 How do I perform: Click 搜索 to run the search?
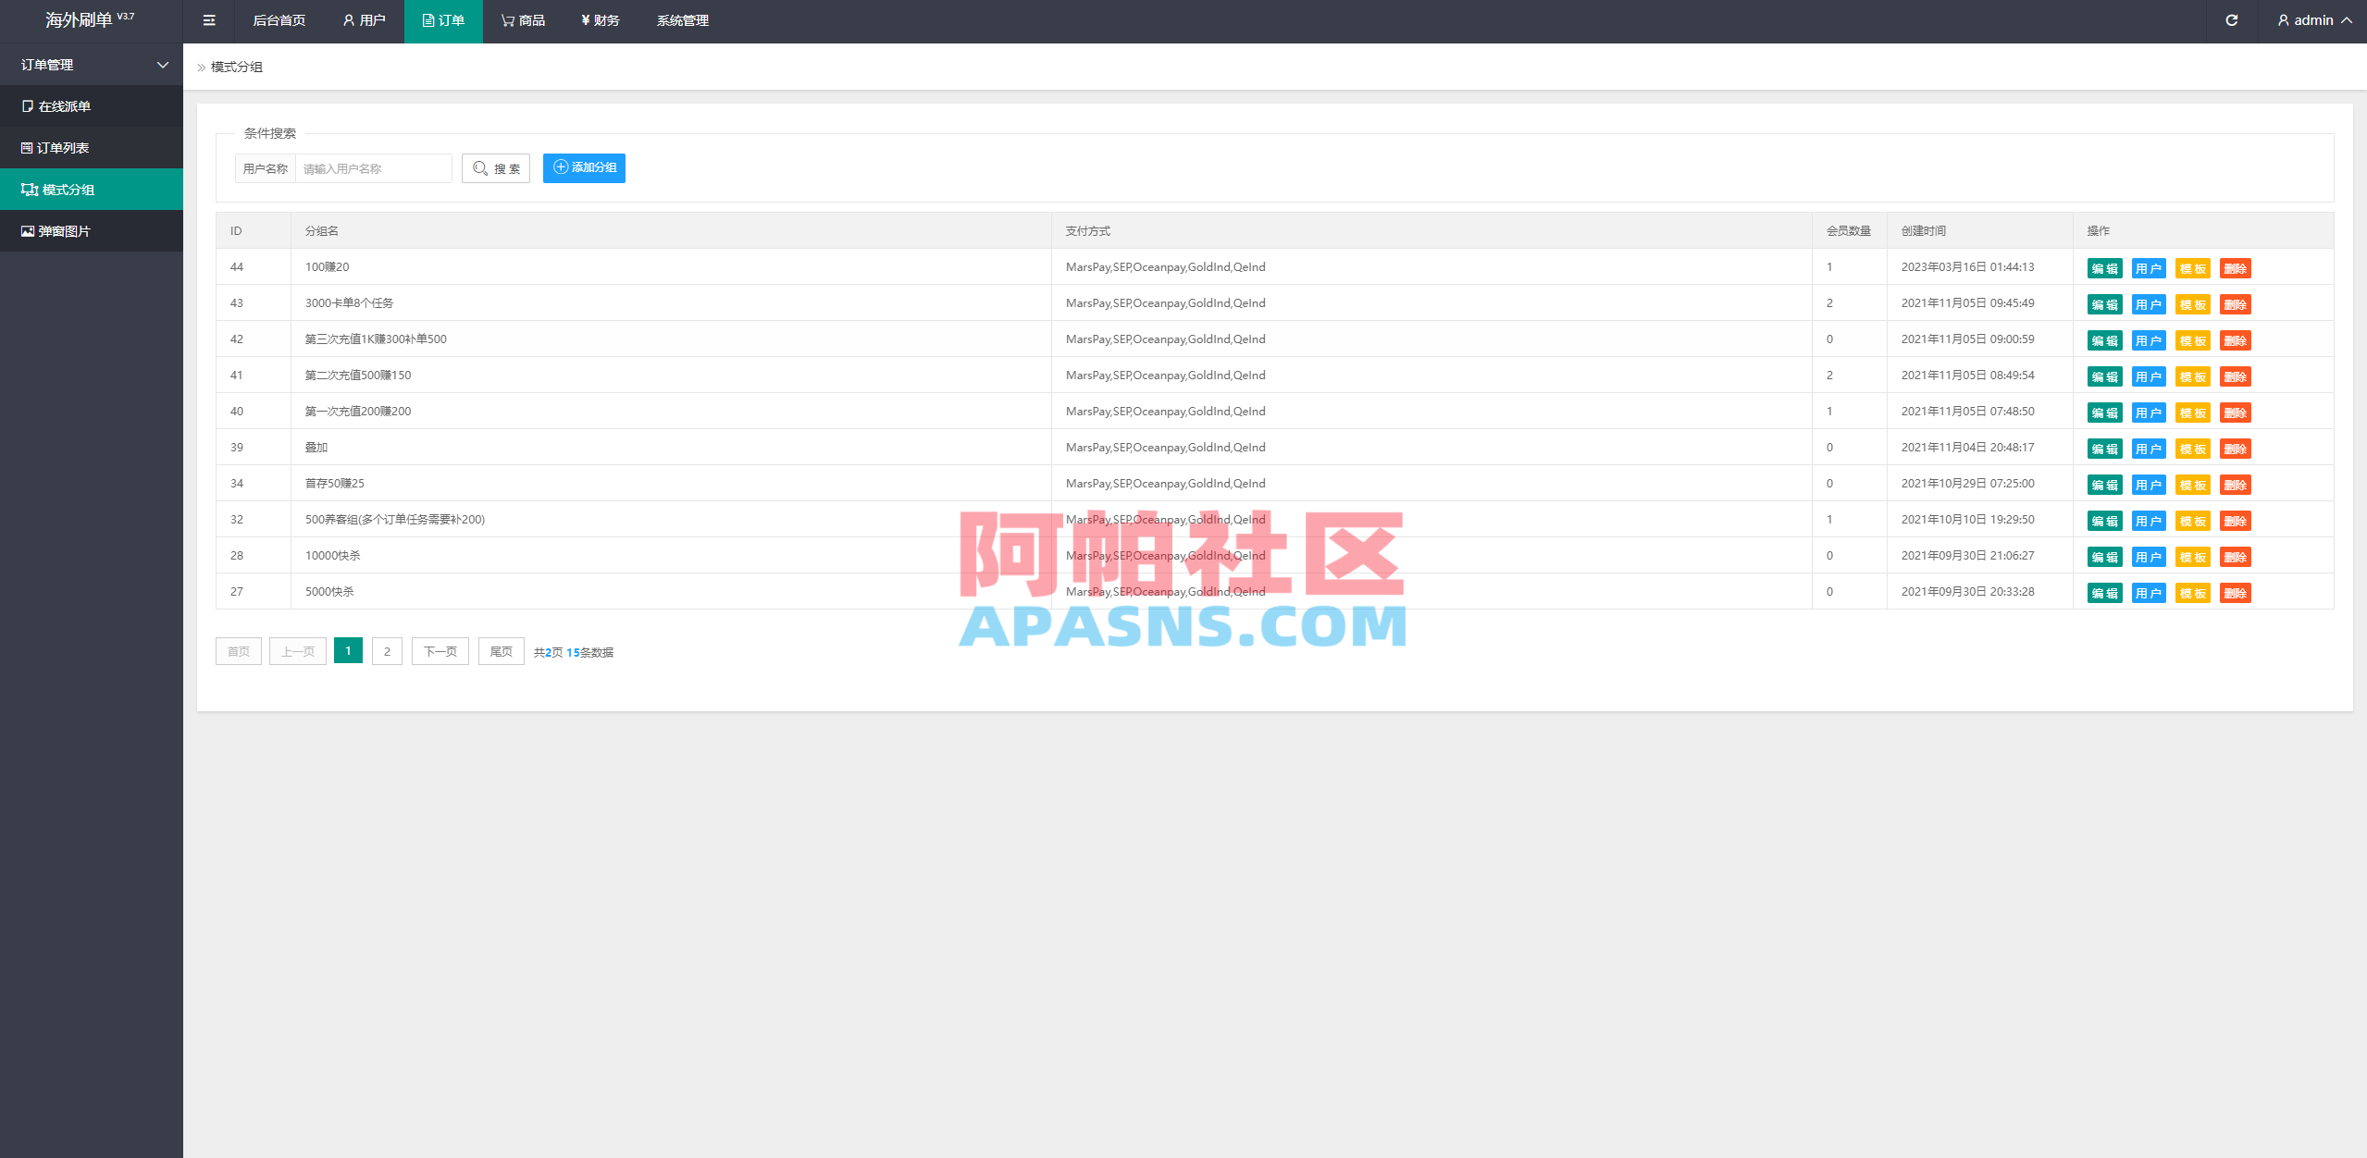coord(496,167)
